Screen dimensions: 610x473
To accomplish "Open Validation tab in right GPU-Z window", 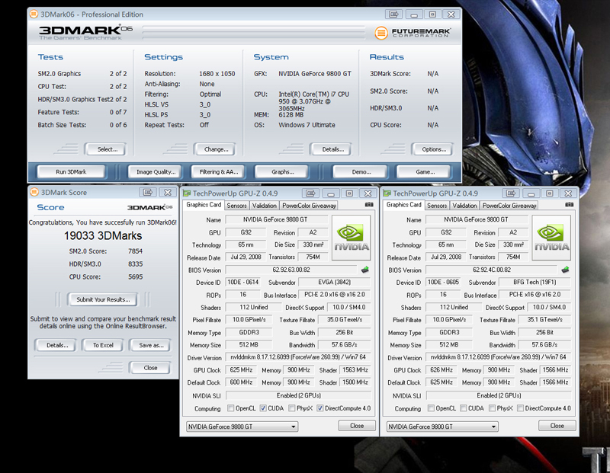I will point(464,206).
